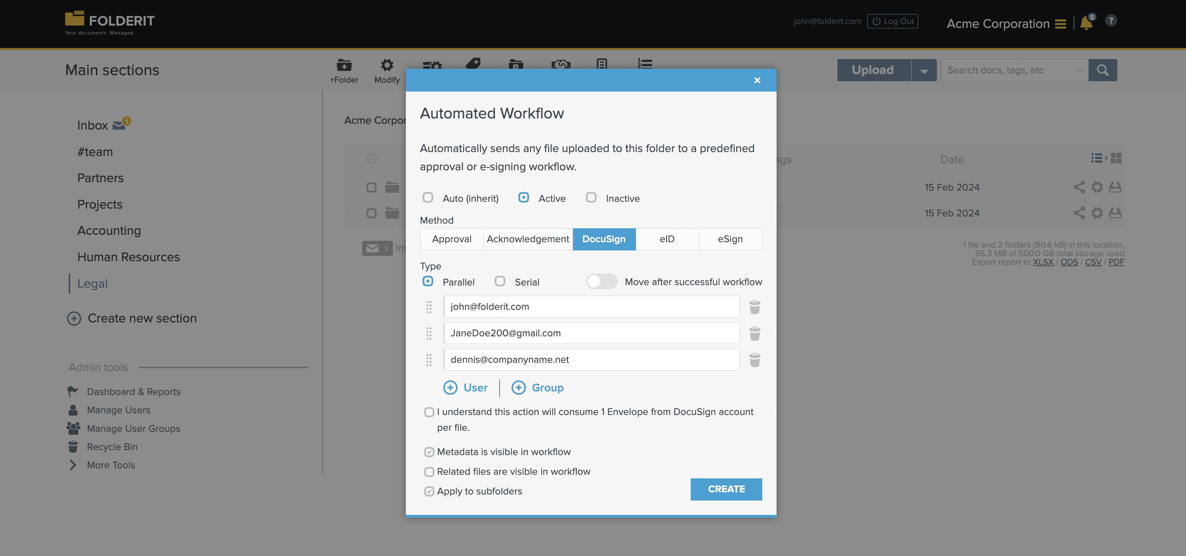Click drag handle of dennis@companyname.net row
1186x556 pixels.
[x=429, y=360]
